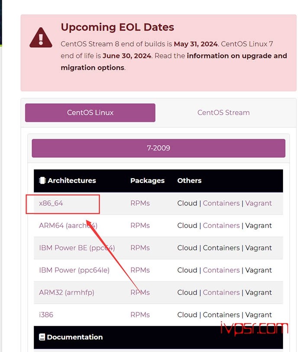Open RPMs link for x86_64
303x352 pixels.
(x=140, y=203)
